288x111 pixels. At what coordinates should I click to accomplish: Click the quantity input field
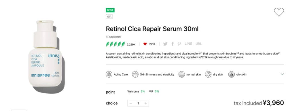point(138,103)
